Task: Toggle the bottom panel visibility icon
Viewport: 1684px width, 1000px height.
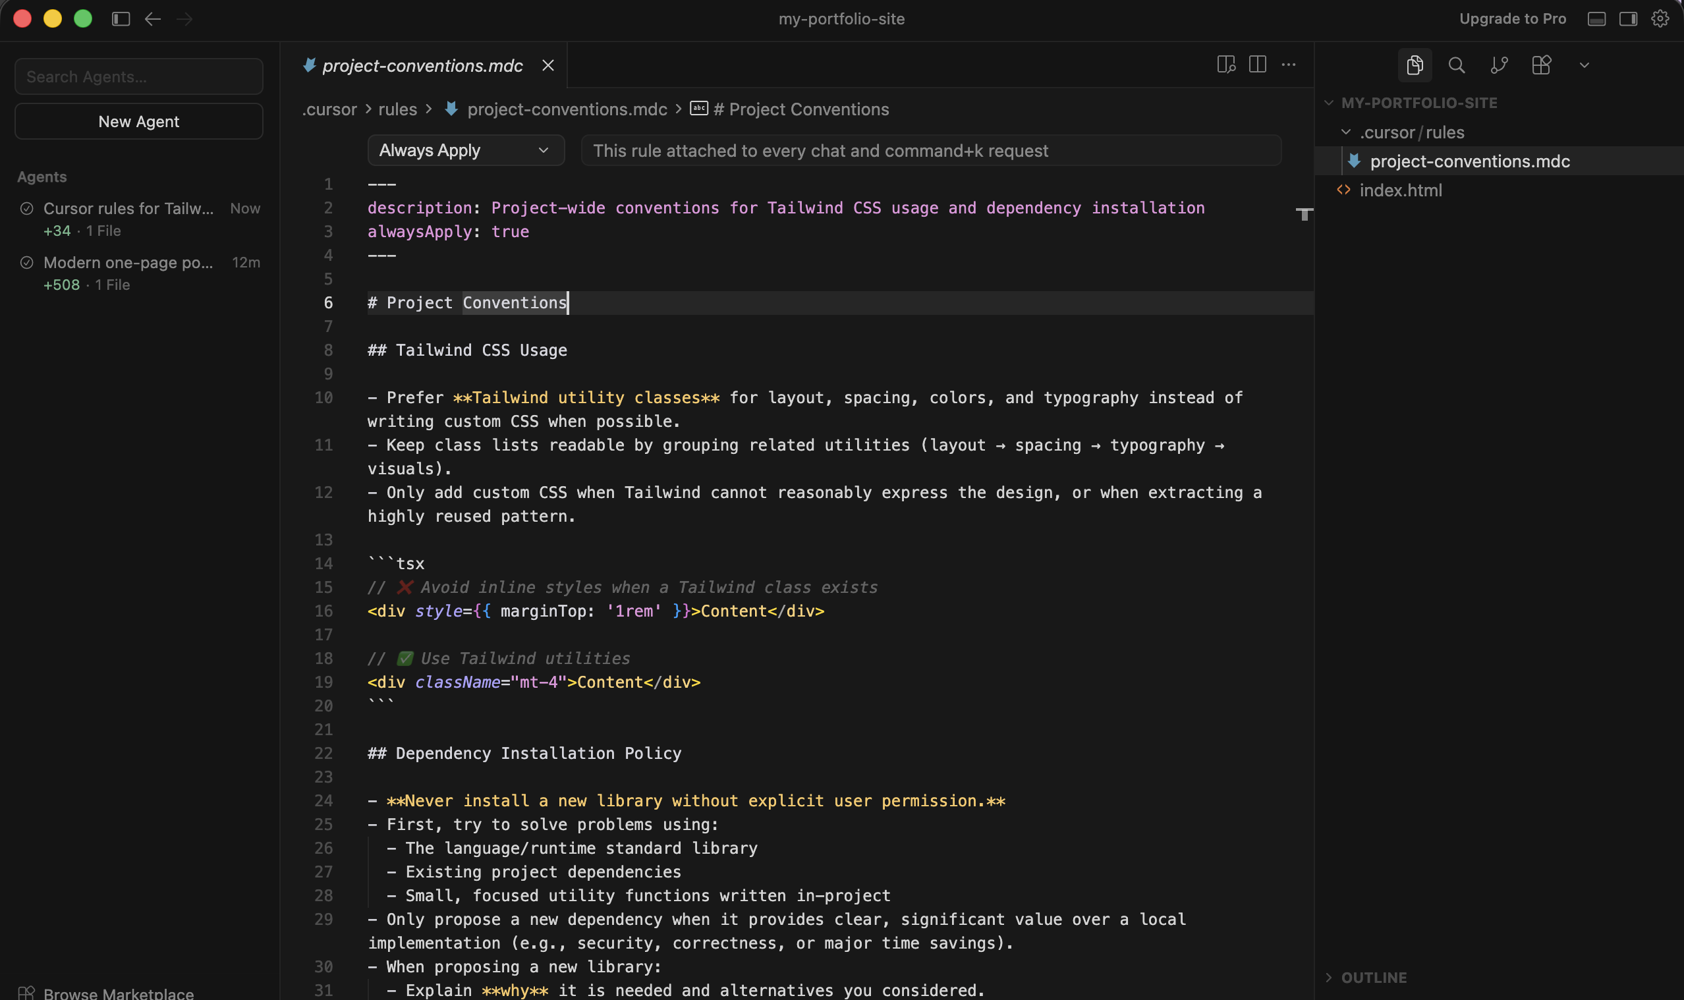Action: (1596, 18)
